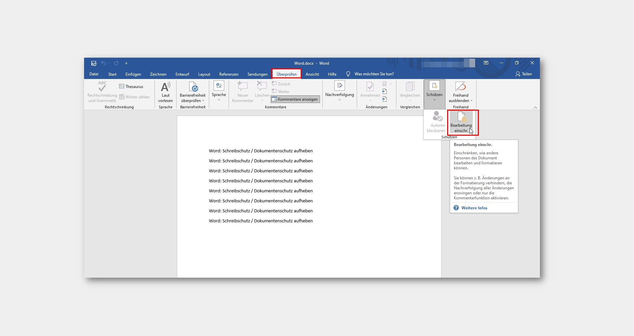The width and height of the screenshot is (634, 336).
Task: Expand the Annehmen dropdown arrow
Action: tap(370, 100)
